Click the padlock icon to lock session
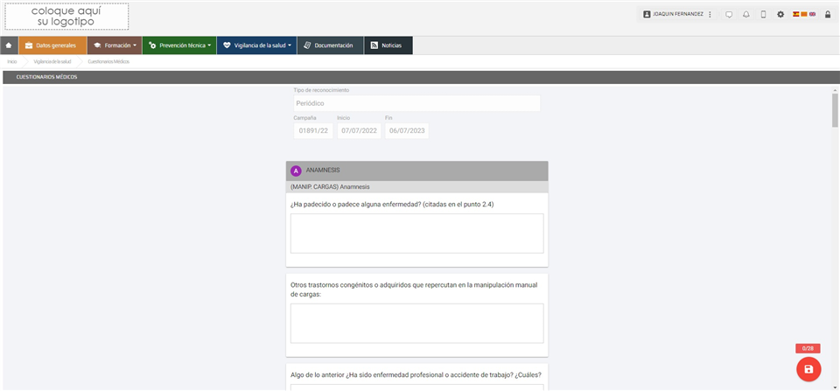The image size is (840, 391). pos(828,15)
